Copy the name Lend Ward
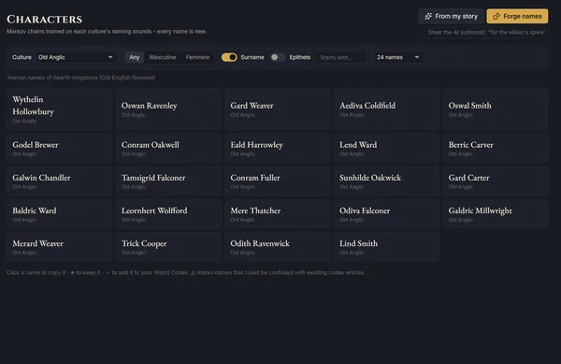The image size is (561, 364). 358,145
